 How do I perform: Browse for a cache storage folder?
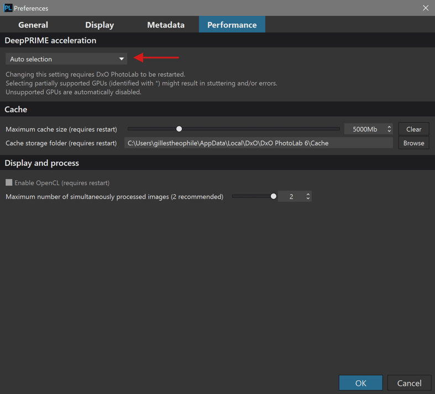pos(413,143)
